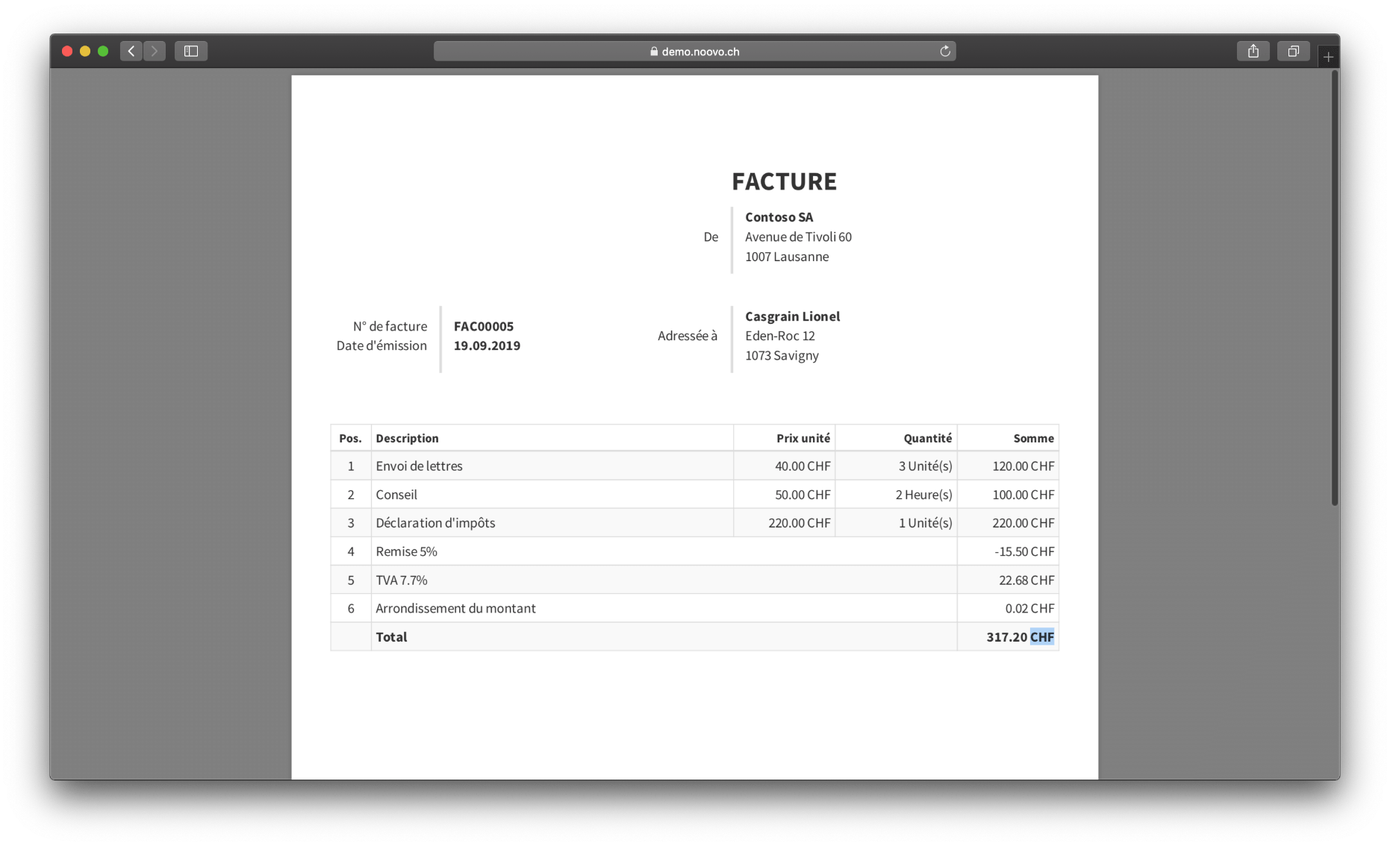The image size is (1390, 846).
Task: Show the tab overview
Action: click(1293, 51)
